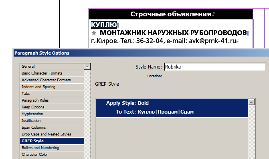
Task: Go to Indents and Spacing
Action: click(x=52, y=86)
